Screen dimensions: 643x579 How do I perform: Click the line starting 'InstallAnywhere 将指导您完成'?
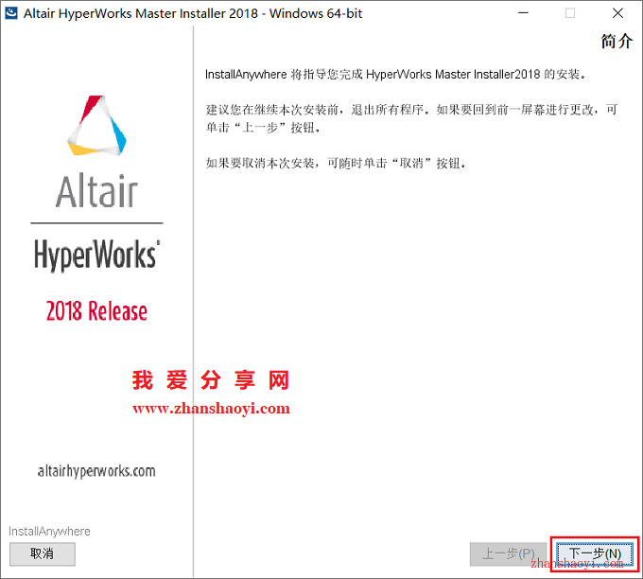pyautogui.click(x=395, y=75)
